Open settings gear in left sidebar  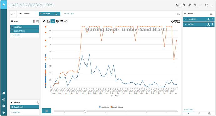(3, 93)
